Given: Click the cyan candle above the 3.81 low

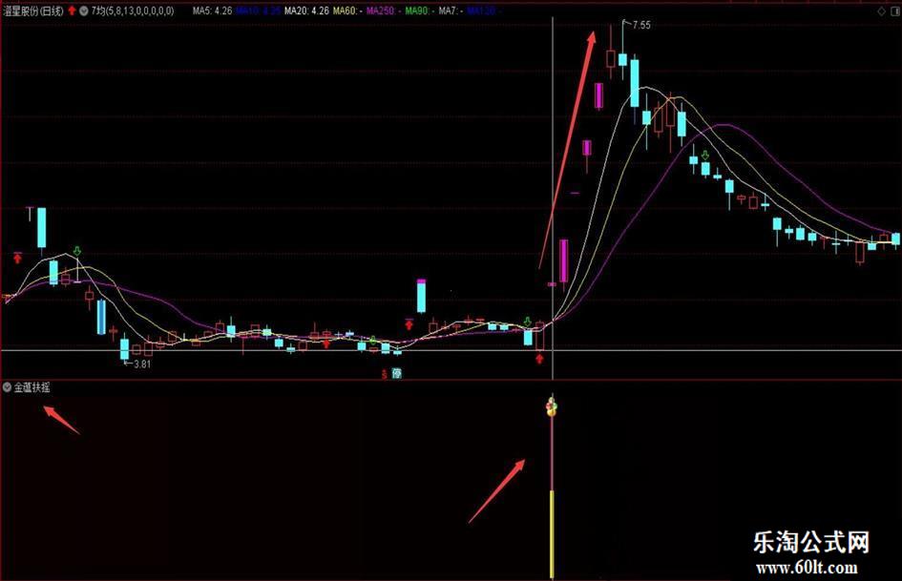Looking at the screenshot, I should 124,349.
